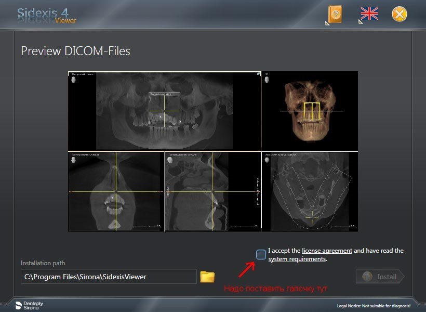Open the user manual book icon
426x312 pixels.
[x=335, y=14]
